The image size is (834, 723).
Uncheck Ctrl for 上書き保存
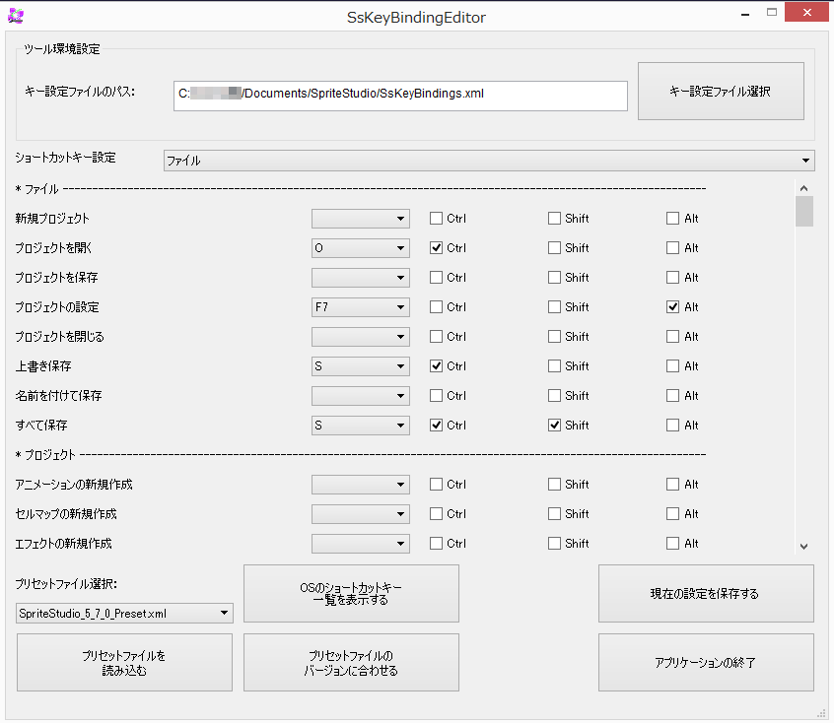point(436,366)
